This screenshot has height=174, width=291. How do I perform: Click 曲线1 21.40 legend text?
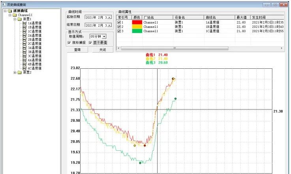click(157, 55)
